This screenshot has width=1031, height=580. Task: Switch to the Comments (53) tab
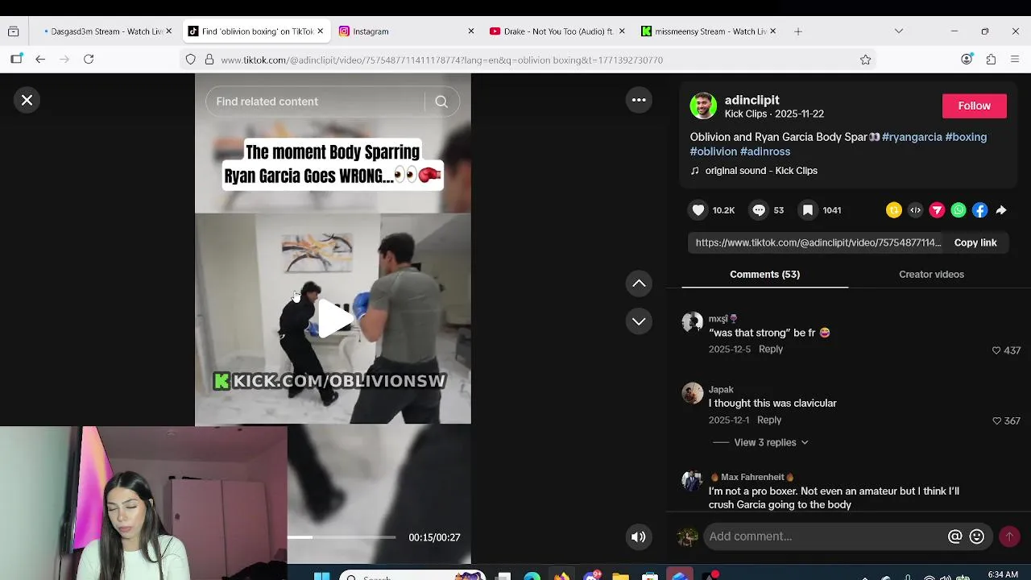point(764,275)
